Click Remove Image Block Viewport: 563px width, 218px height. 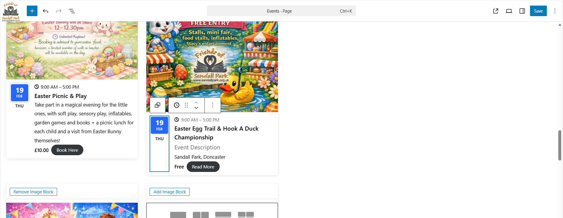[33, 192]
